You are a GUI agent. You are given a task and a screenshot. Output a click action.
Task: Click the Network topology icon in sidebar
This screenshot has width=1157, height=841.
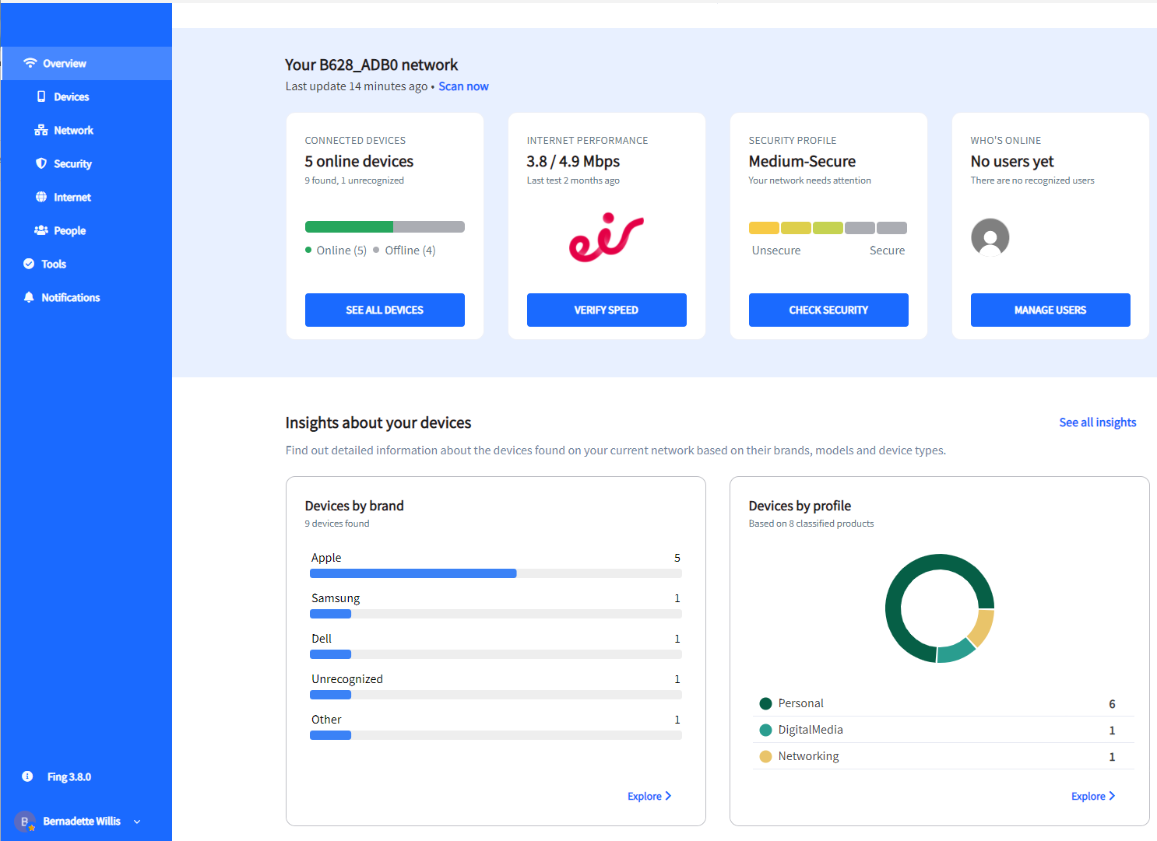coord(41,130)
